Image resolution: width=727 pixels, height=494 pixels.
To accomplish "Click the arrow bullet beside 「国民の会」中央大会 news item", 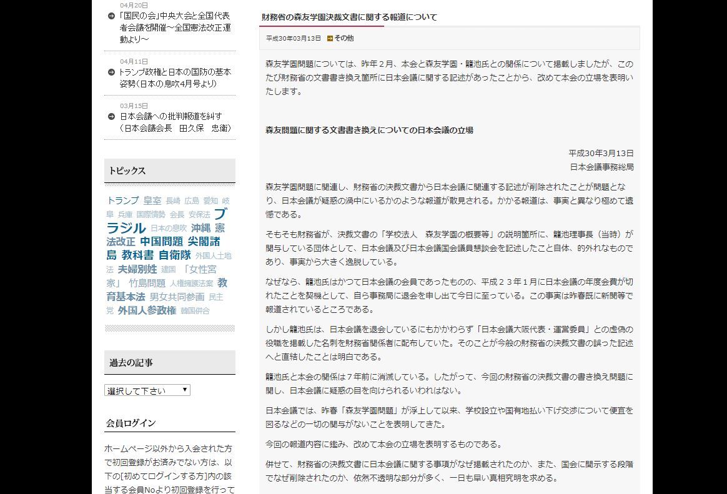I will coord(111,16).
